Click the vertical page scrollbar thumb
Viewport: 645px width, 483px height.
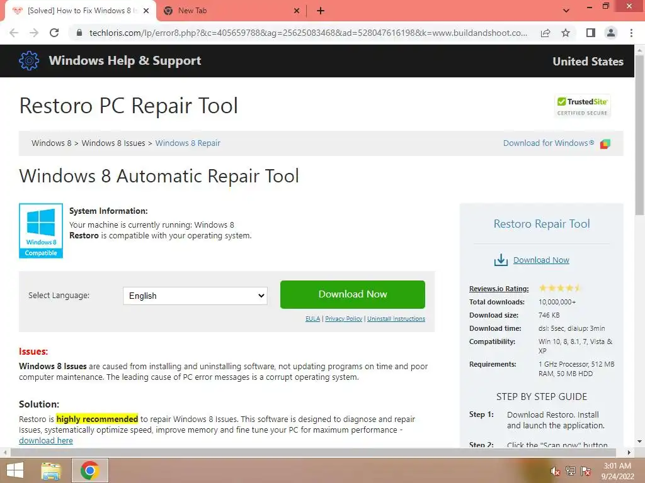click(x=640, y=136)
